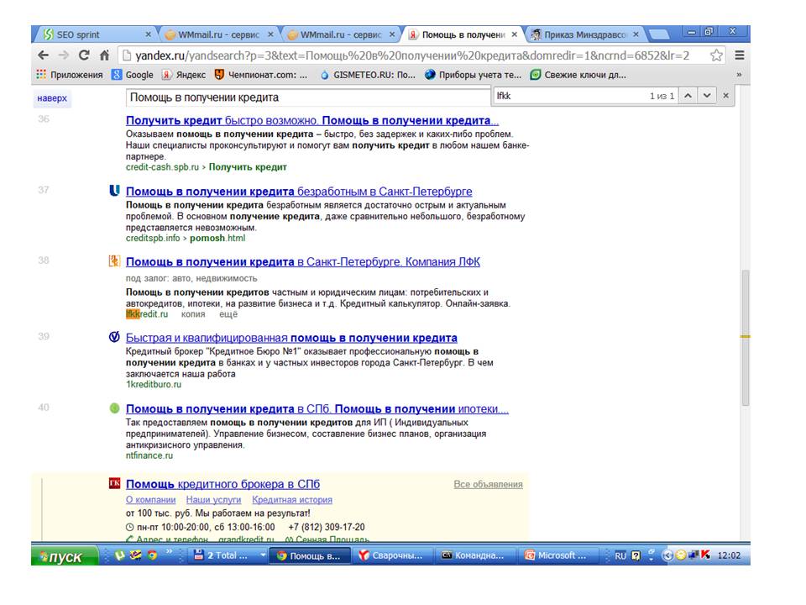
Task: Click green favicon of ntfinance result
Action: click(x=115, y=408)
